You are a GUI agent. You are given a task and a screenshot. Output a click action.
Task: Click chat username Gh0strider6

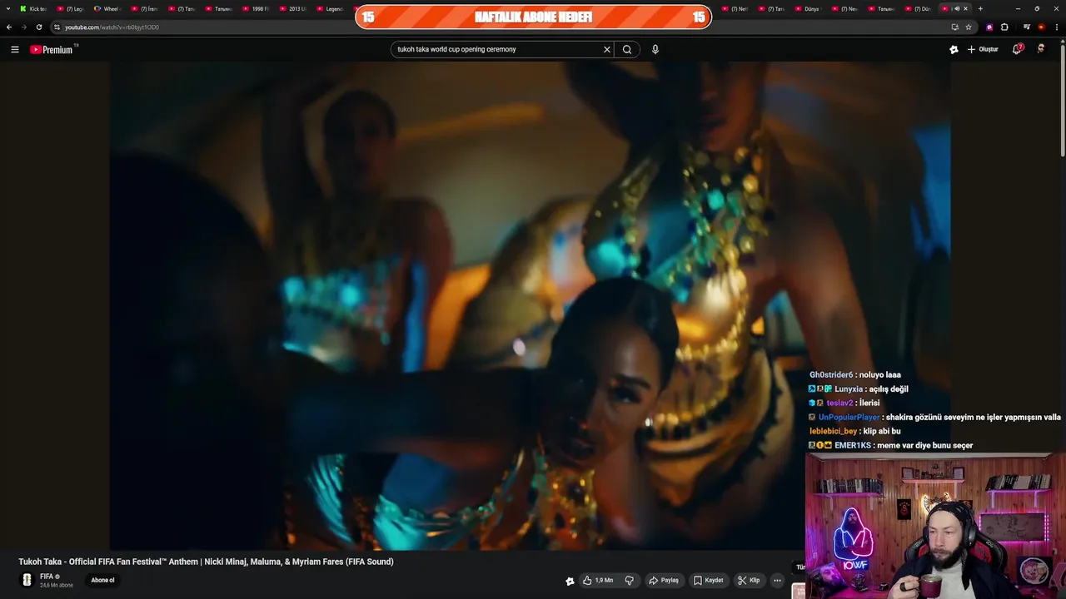point(831,374)
